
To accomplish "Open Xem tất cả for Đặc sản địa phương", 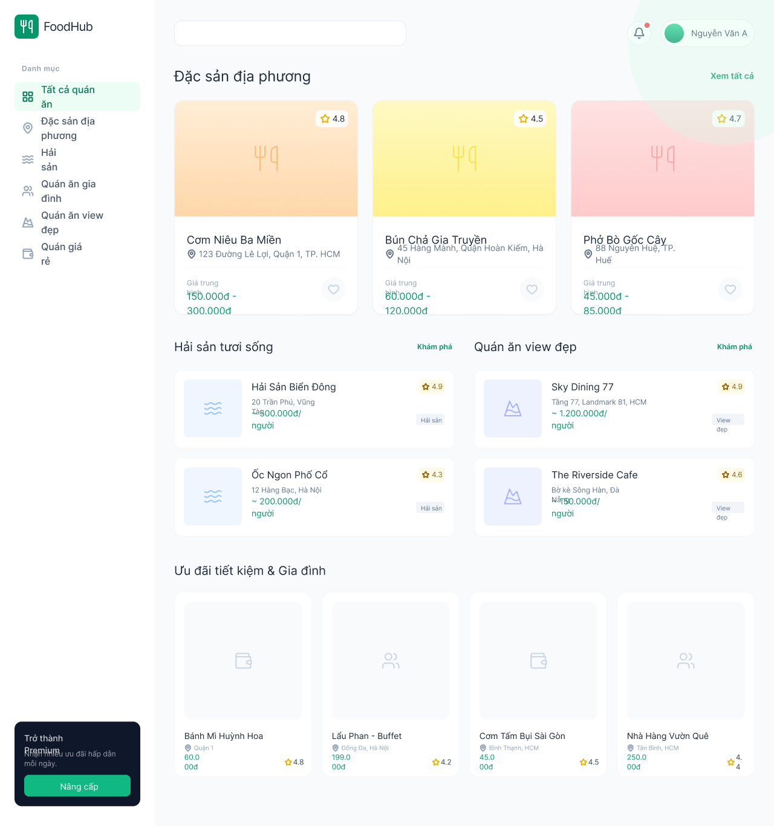I will point(732,76).
